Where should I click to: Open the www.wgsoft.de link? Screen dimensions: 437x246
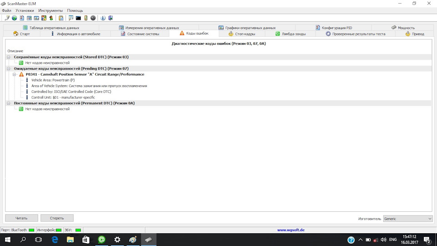291,230
